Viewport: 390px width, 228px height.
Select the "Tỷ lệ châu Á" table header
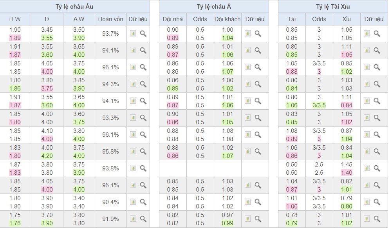pyautogui.click(x=214, y=7)
